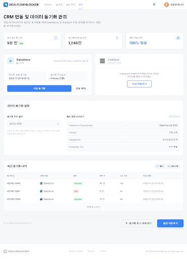Click the Salesforce icon in row #SYNC-9841

pos(41,191)
